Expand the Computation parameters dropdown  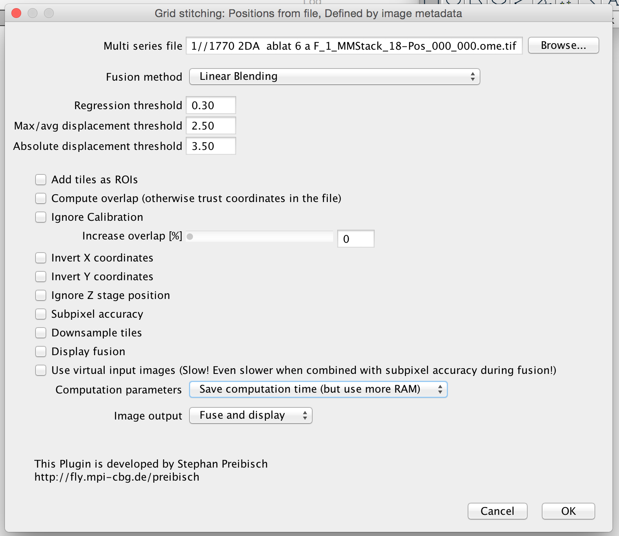tap(318, 389)
